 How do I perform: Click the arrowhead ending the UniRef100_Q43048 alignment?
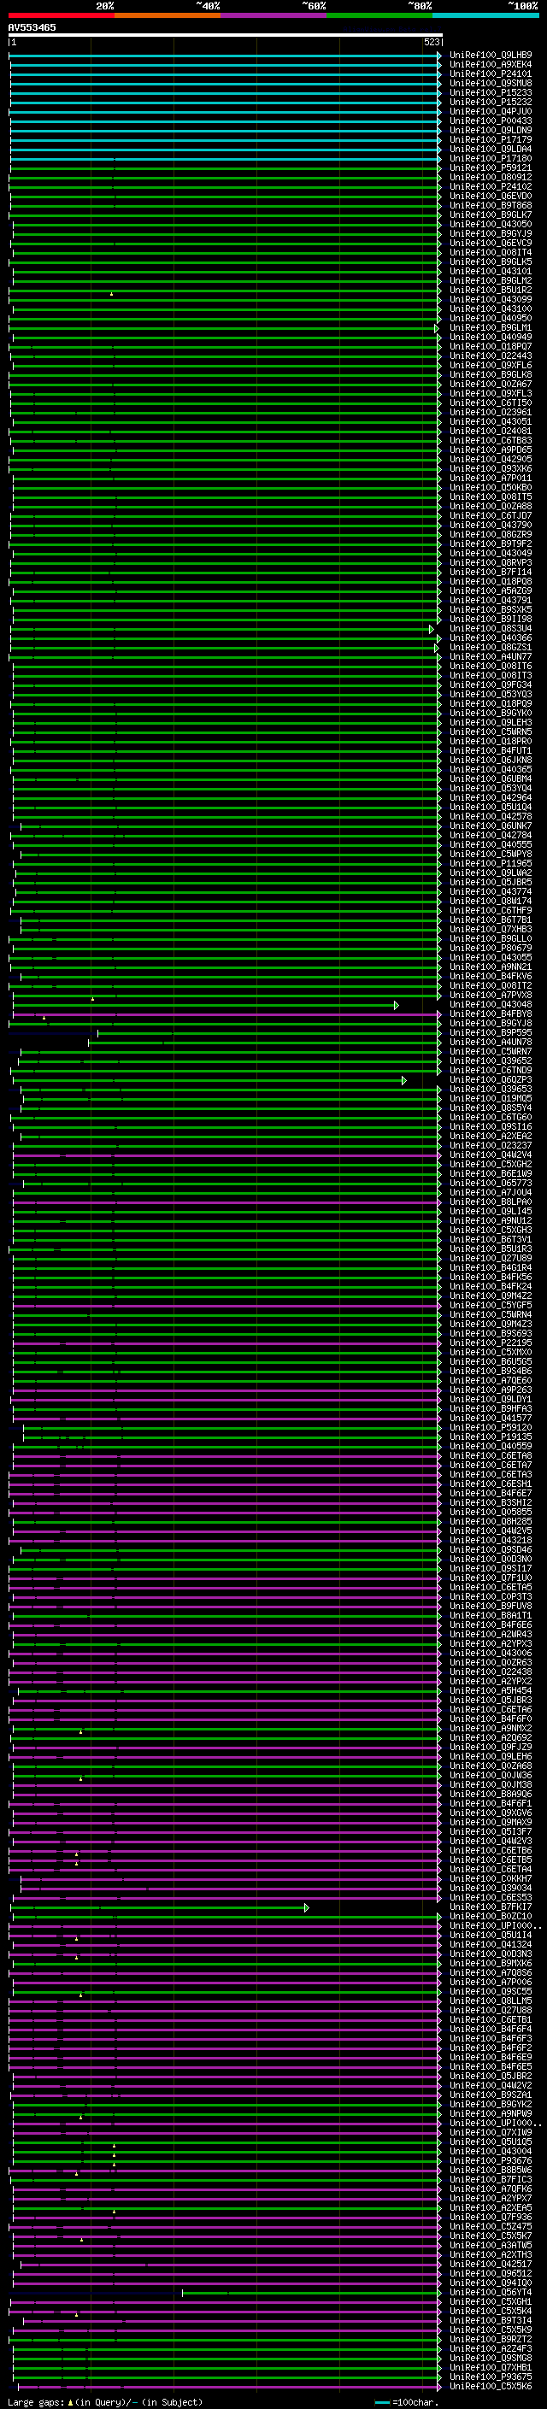pyautogui.click(x=397, y=1005)
